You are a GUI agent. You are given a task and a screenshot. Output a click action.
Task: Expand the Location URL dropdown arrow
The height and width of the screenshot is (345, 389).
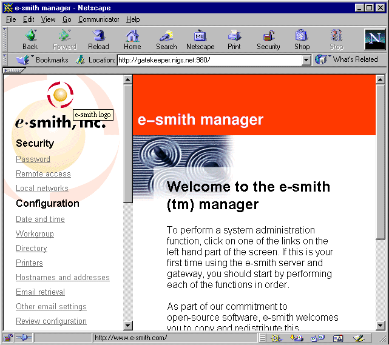306,60
